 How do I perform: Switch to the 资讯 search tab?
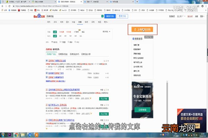55,22
